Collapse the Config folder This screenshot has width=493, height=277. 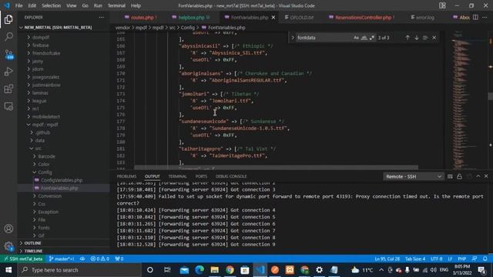(x=45, y=172)
